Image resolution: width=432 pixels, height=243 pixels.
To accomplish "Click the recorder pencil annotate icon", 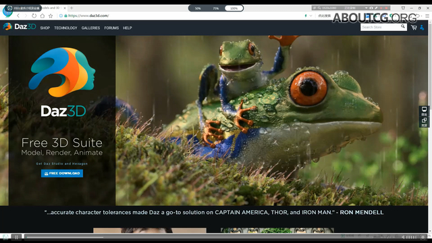I will click(x=376, y=8).
